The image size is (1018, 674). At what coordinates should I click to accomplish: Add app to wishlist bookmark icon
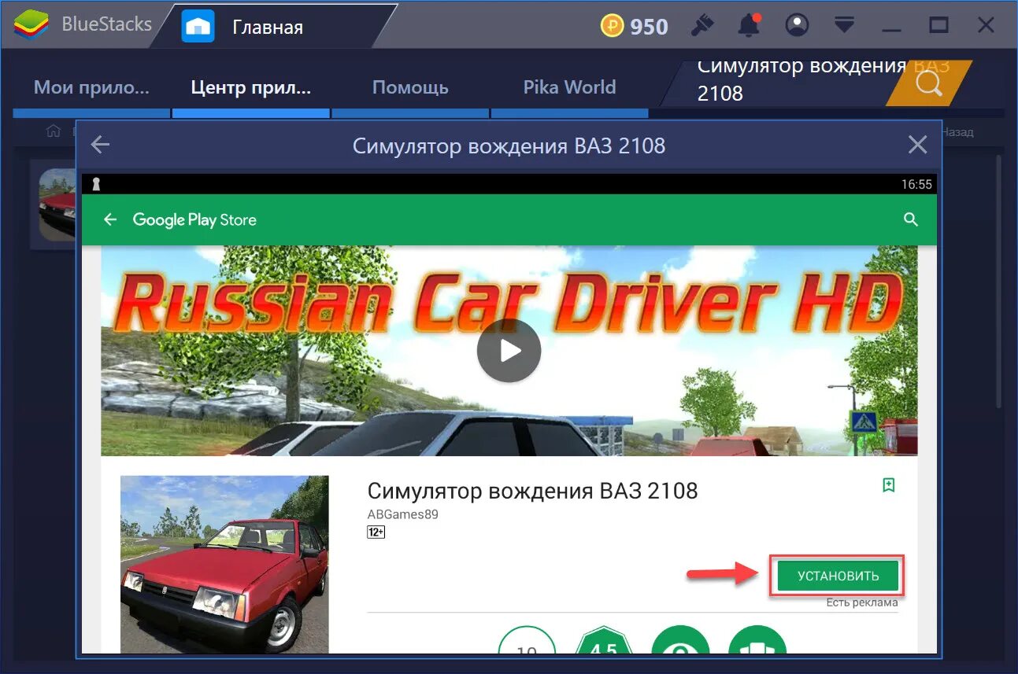tap(888, 485)
